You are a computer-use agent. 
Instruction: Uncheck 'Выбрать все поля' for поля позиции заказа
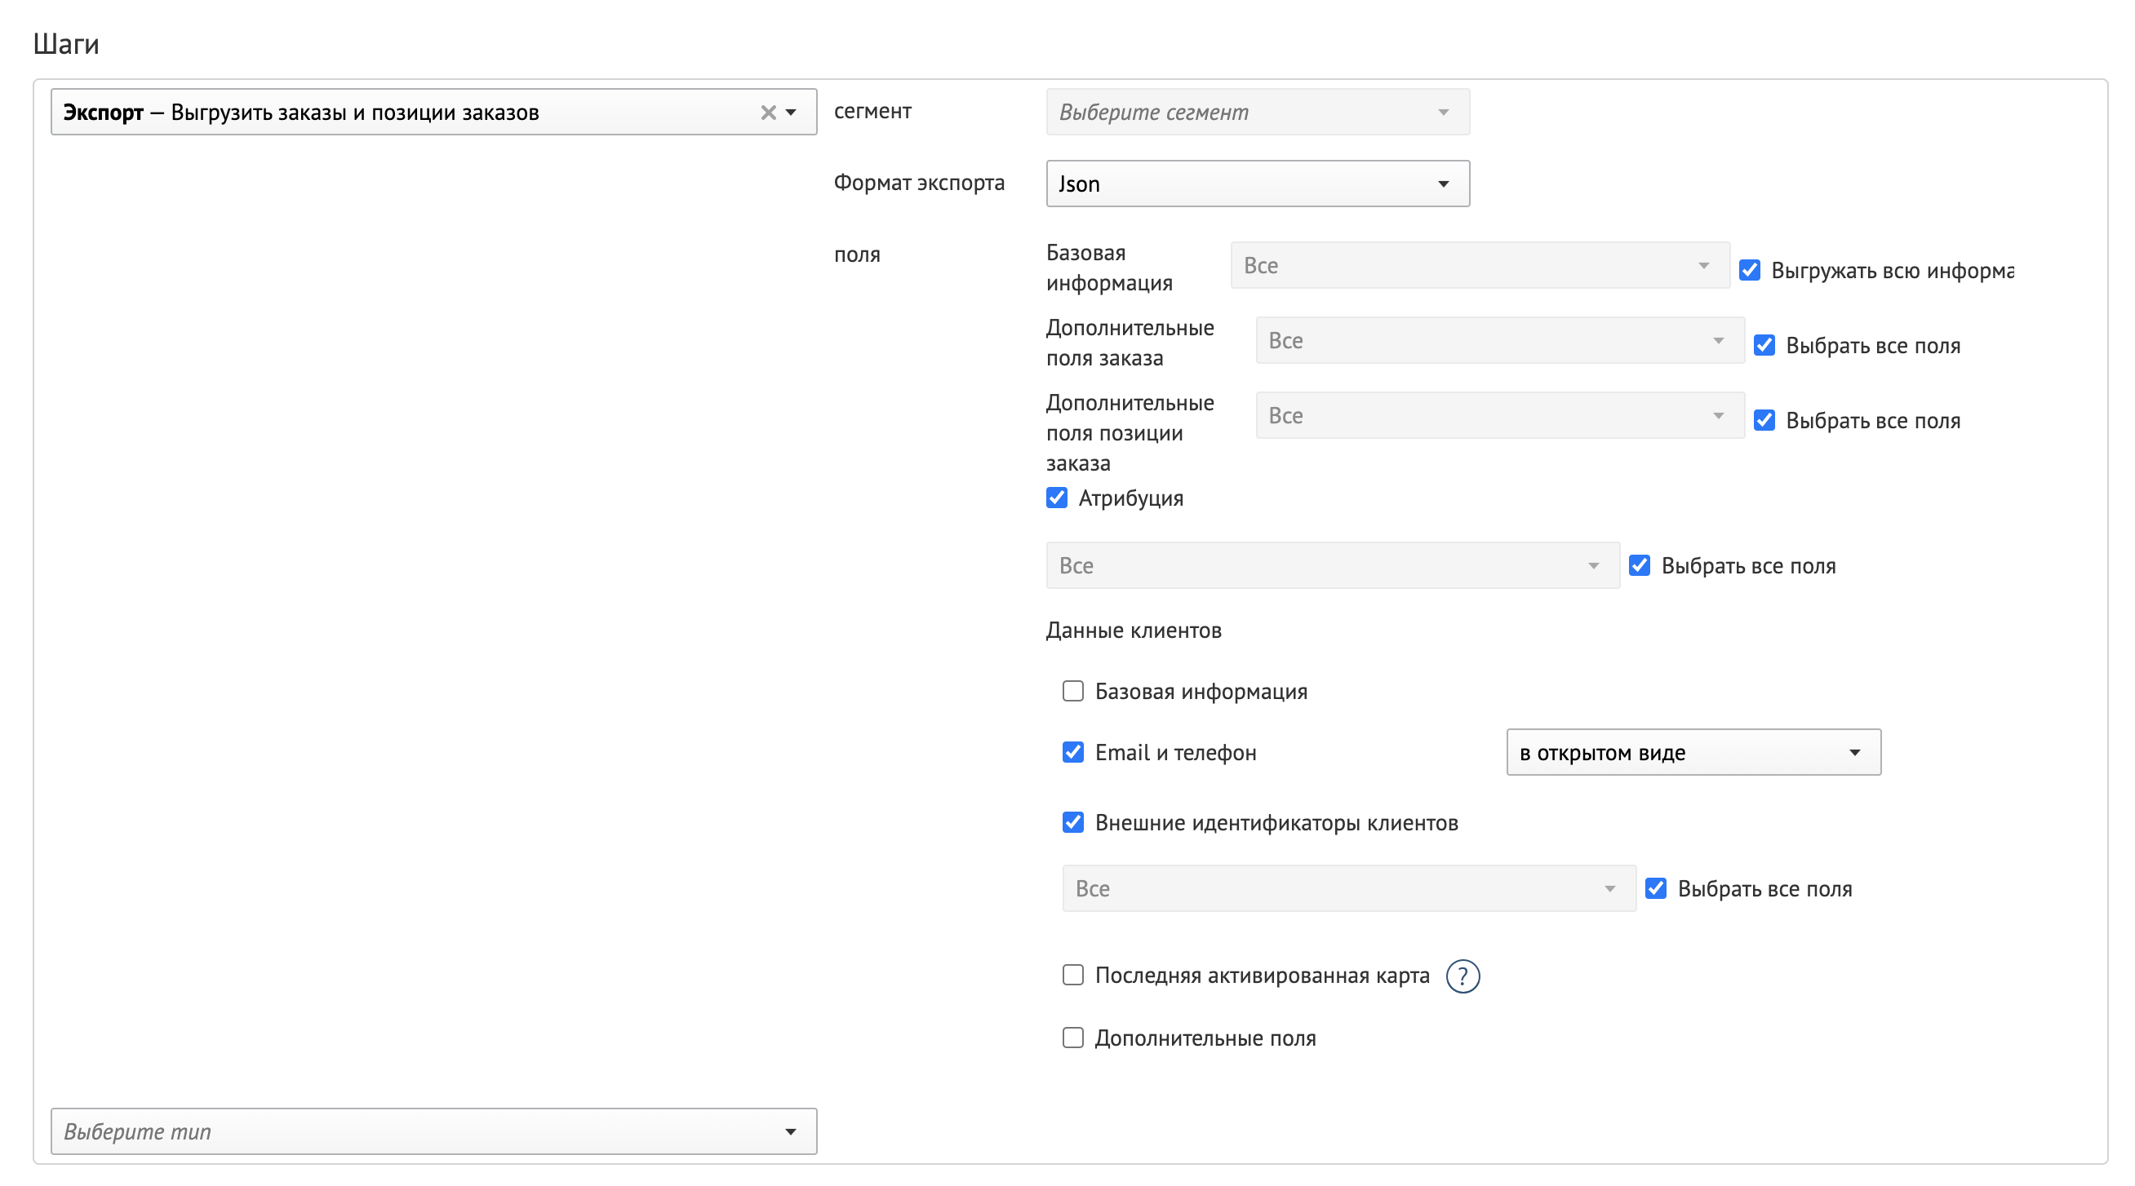1764,420
